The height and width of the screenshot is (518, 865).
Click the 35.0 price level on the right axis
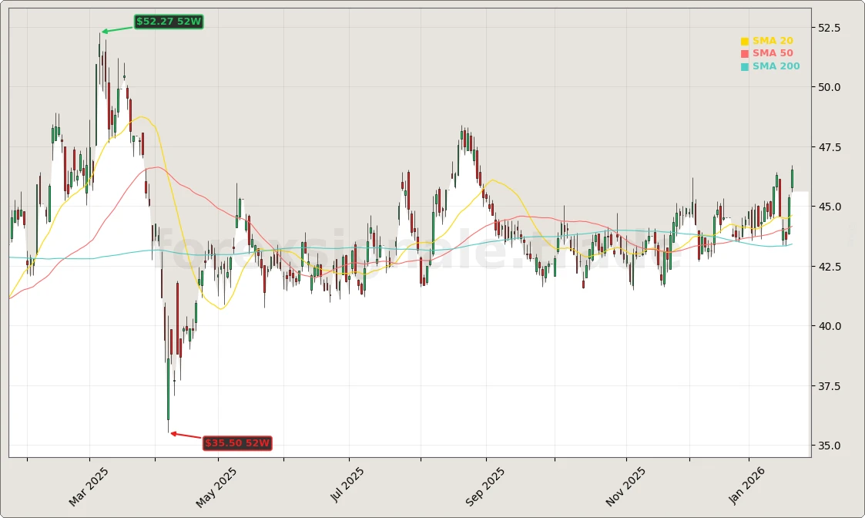pyautogui.click(x=830, y=446)
